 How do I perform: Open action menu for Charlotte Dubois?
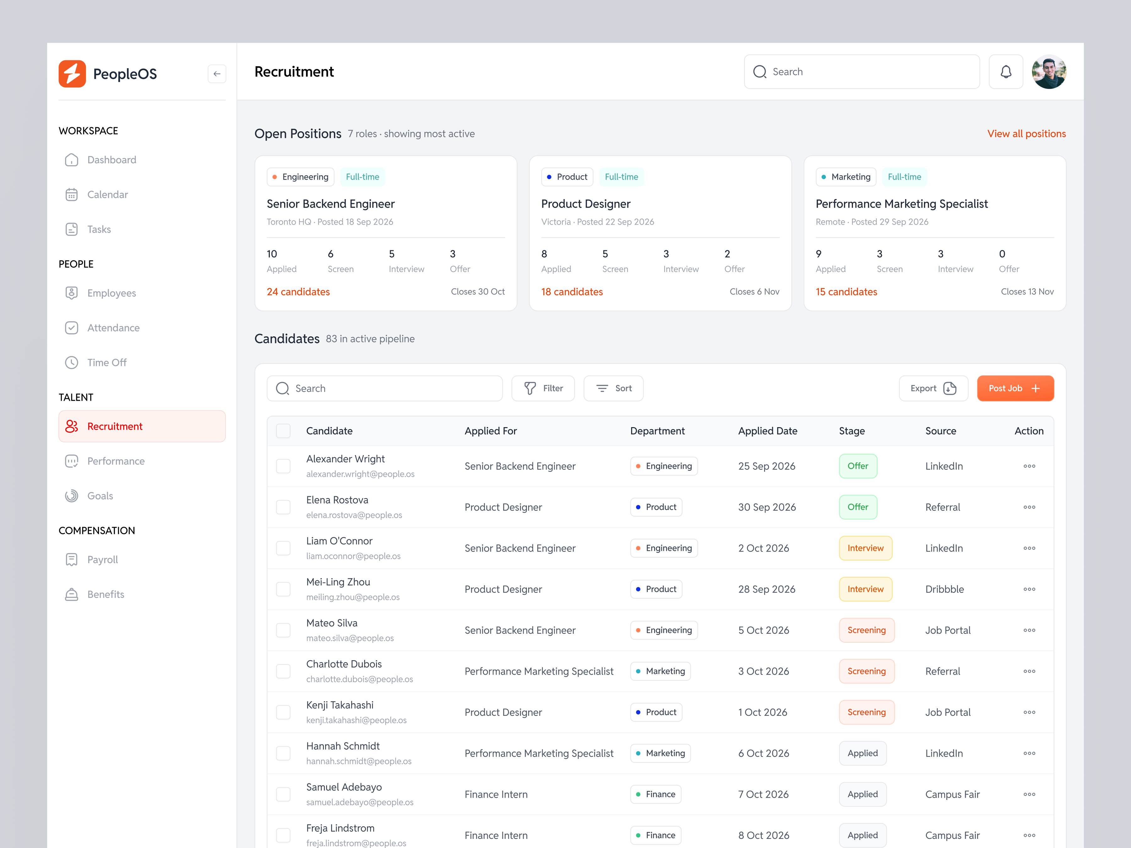click(x=1029, y=671)
